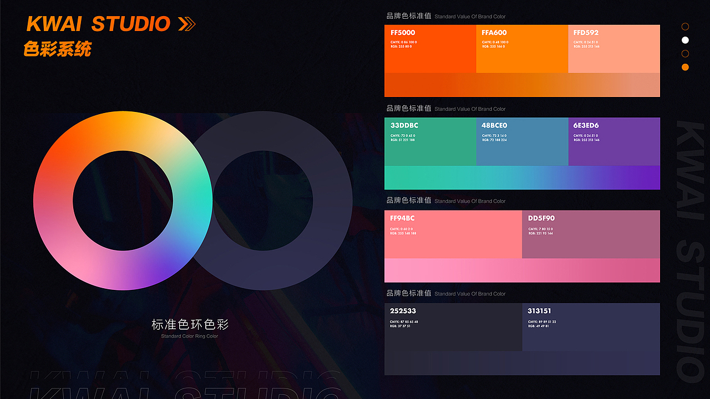Click the Standard Color Ring Color subtitle

pyautogui.click(x=190, y=336)
